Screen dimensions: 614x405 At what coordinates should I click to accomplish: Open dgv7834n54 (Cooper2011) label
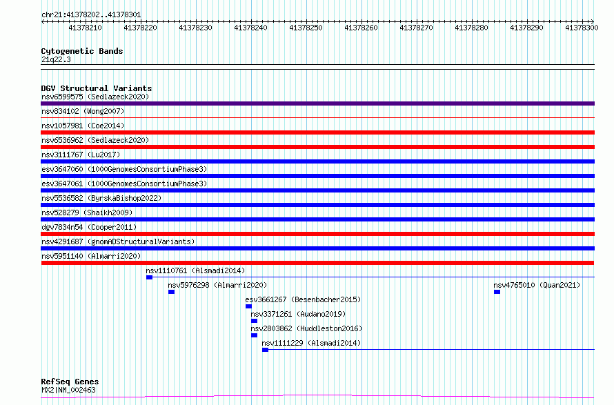(x=89, y=227)
